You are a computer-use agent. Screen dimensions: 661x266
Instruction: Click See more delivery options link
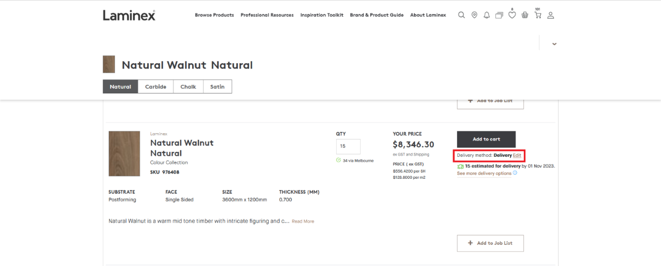[x=484, y=173]
